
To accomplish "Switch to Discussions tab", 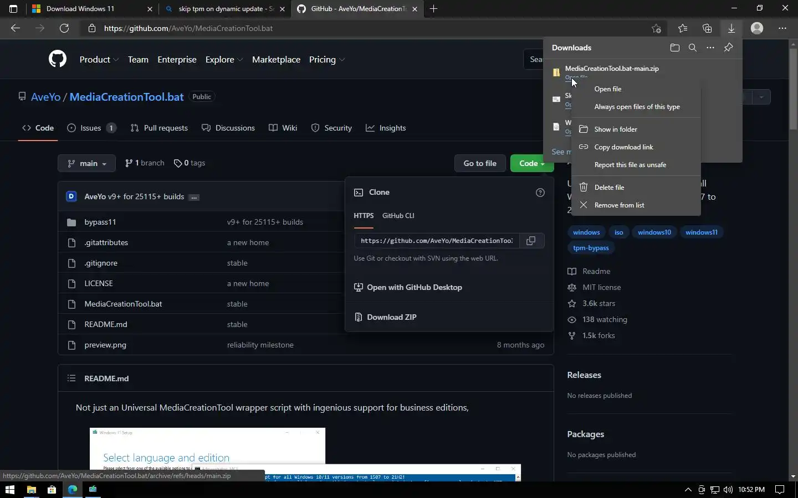I will click(x=228, y=128).
